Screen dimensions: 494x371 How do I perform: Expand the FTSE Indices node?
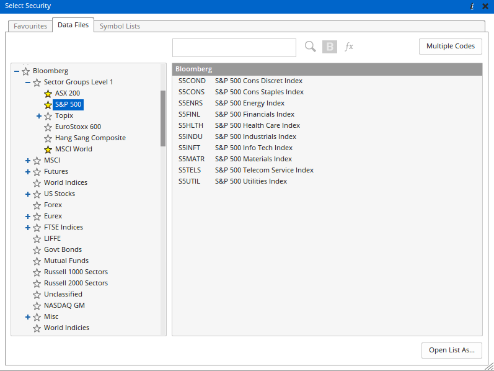tap(28, 228)
